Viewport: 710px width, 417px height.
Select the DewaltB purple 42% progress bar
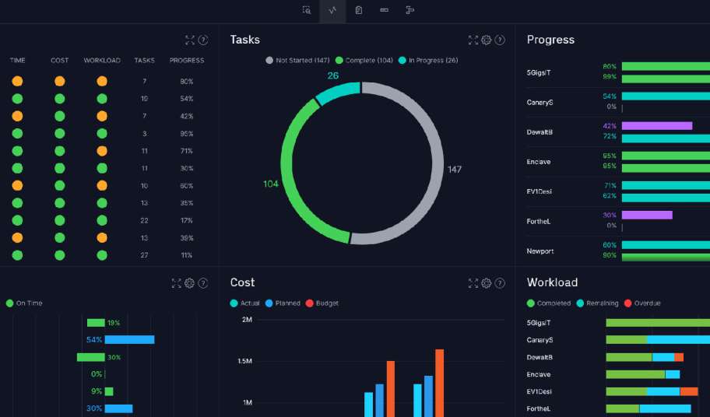tap(657, 125)
